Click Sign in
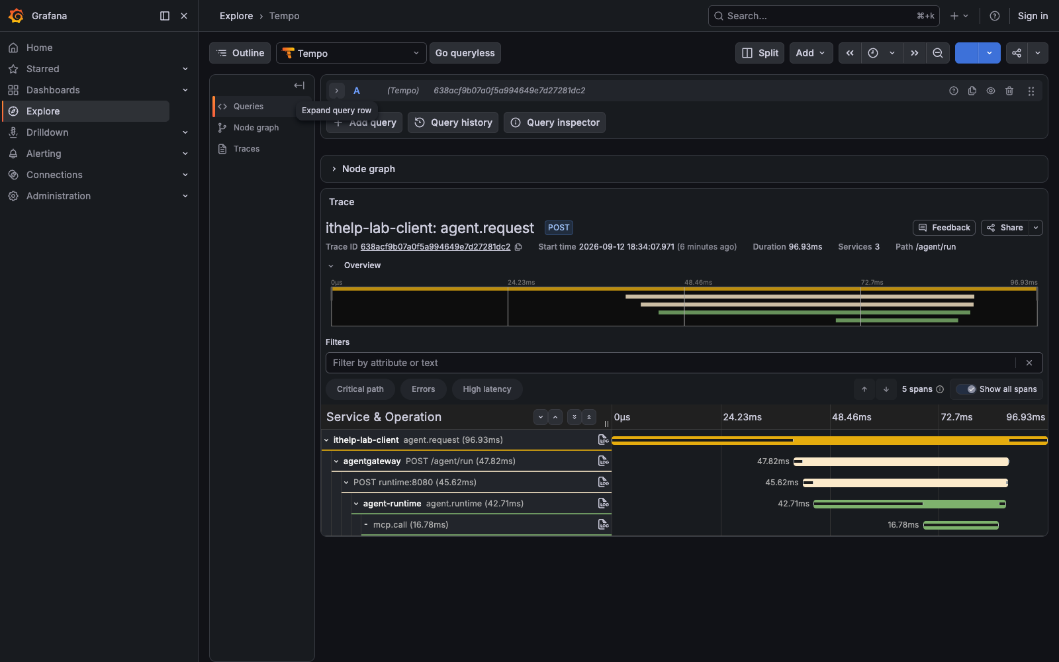The width and height of the screenshot is (1059, 662). point(1033,16)
